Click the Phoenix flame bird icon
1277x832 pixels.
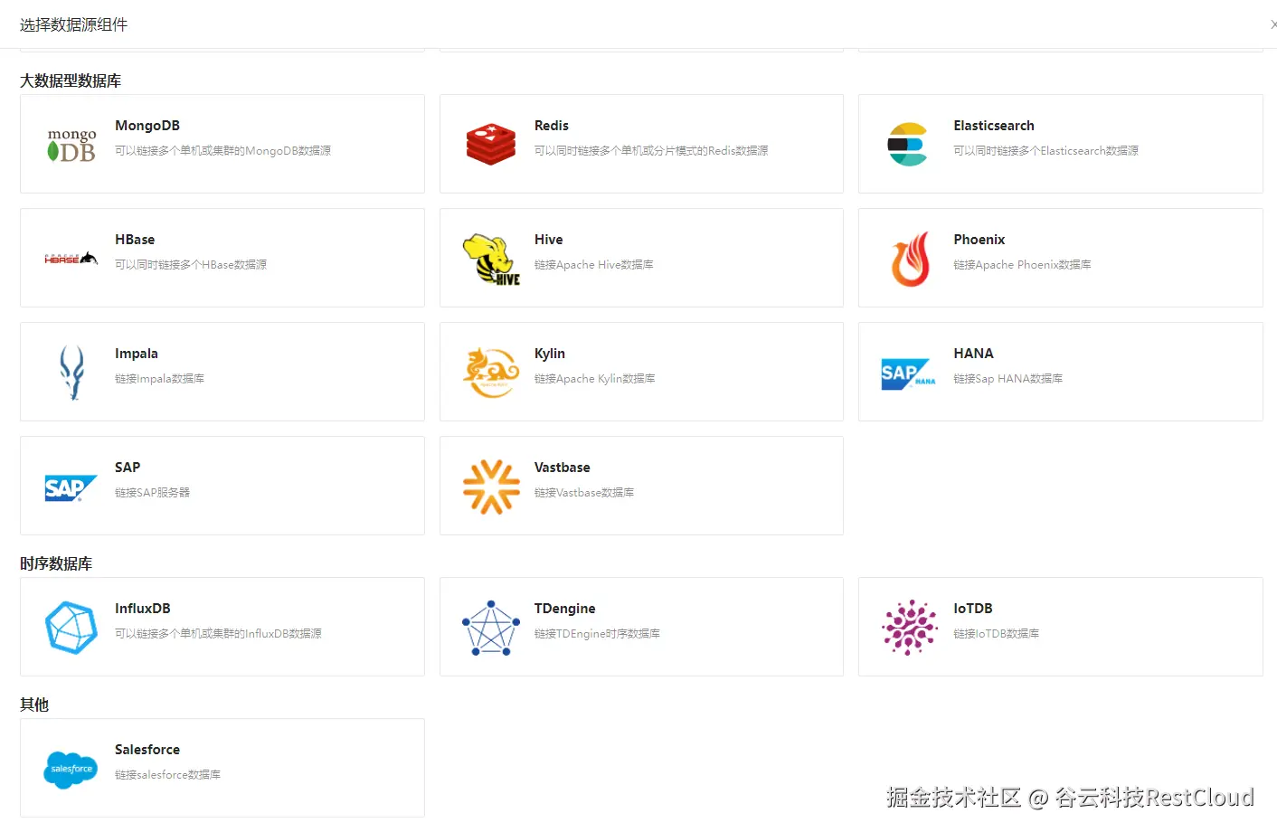pyautogui.click(x=911, y=259)
